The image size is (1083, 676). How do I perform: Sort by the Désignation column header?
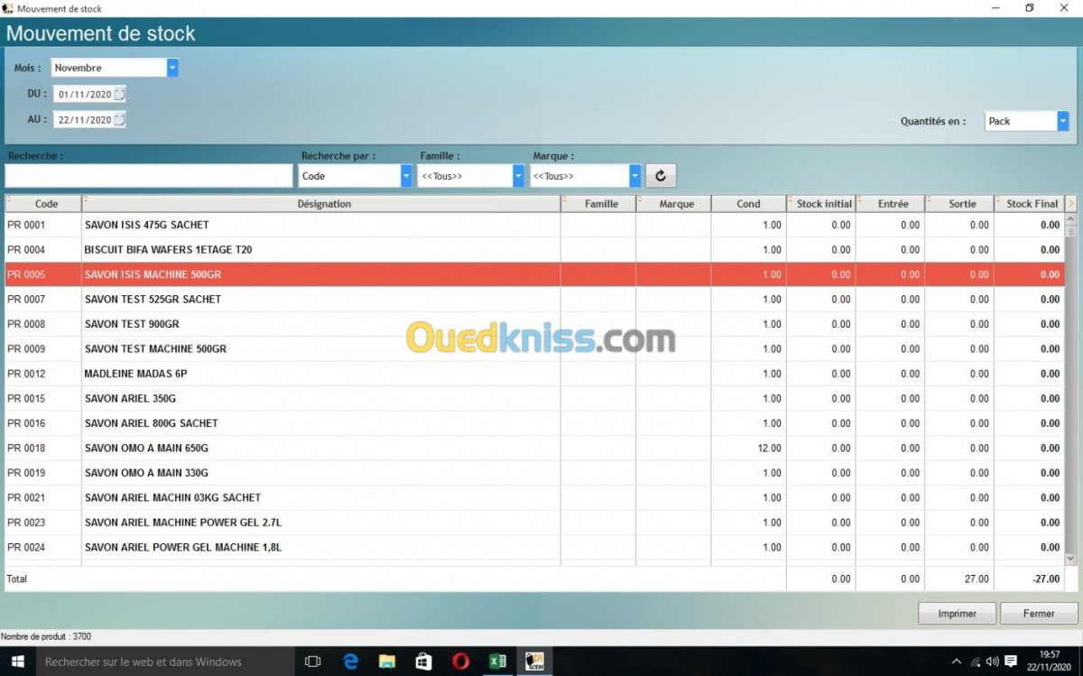323,204
